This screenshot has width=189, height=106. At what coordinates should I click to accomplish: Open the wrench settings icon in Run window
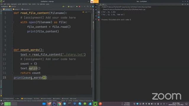click(96, 9)
